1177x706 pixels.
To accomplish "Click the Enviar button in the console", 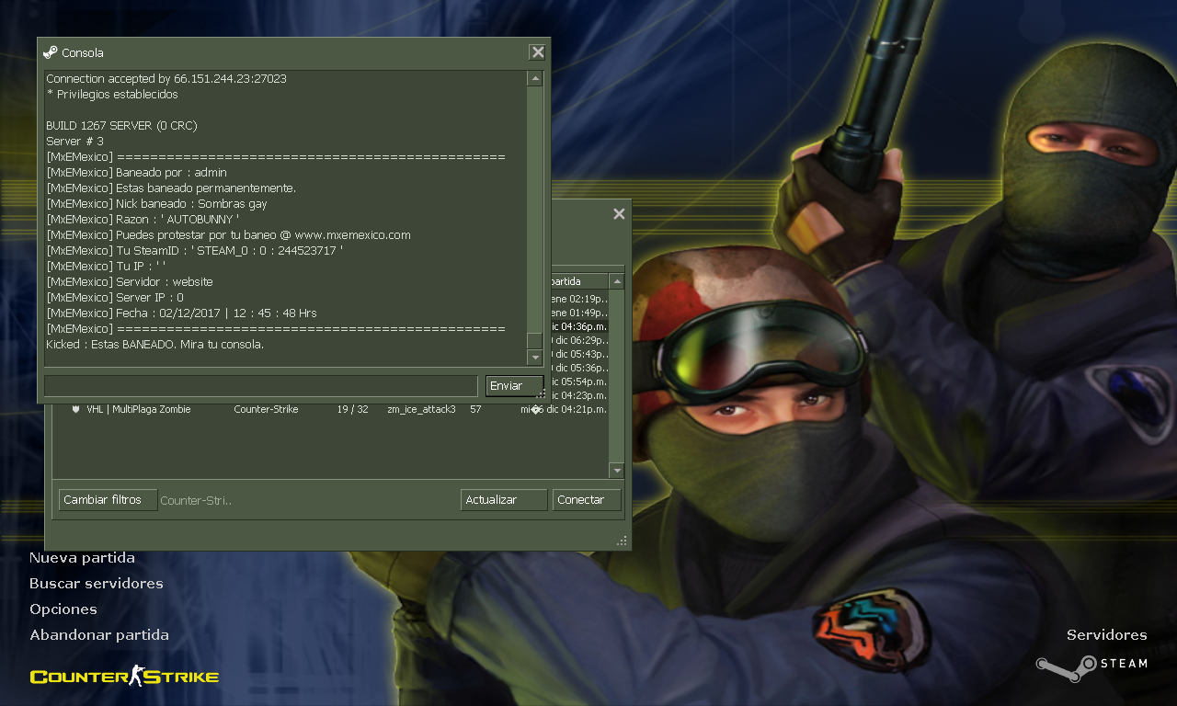I will click(514, 385).
